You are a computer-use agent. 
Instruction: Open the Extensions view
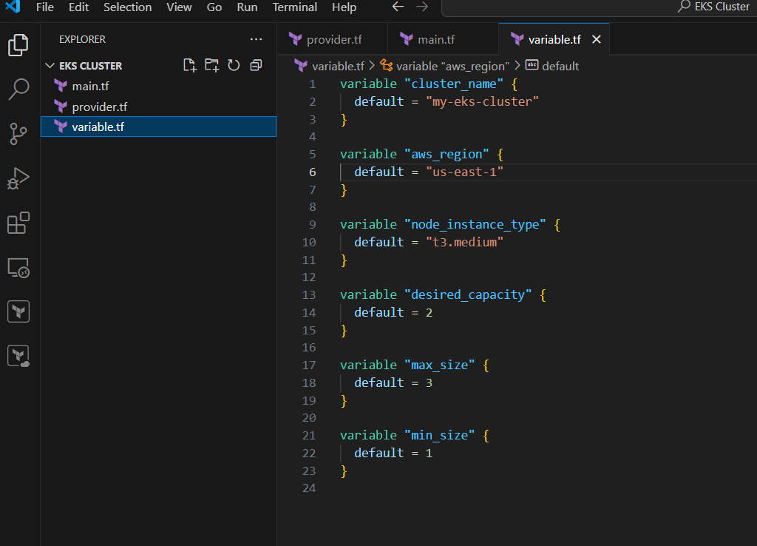click(18, 223)
